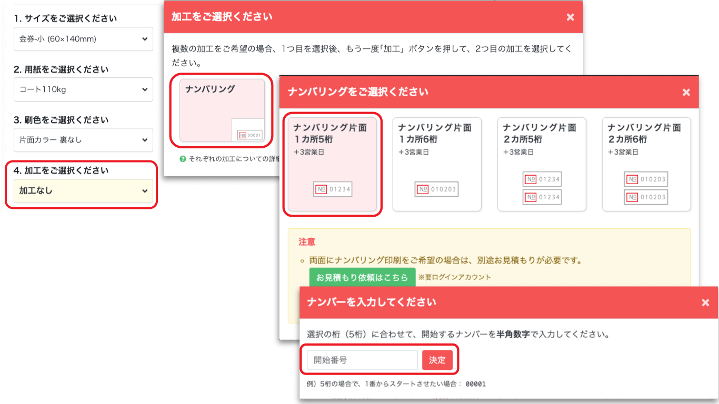Click the green お見積もり依頼はこちら button
The width and height of the screenshot is (719, 404).
click(x=363, y=276)
